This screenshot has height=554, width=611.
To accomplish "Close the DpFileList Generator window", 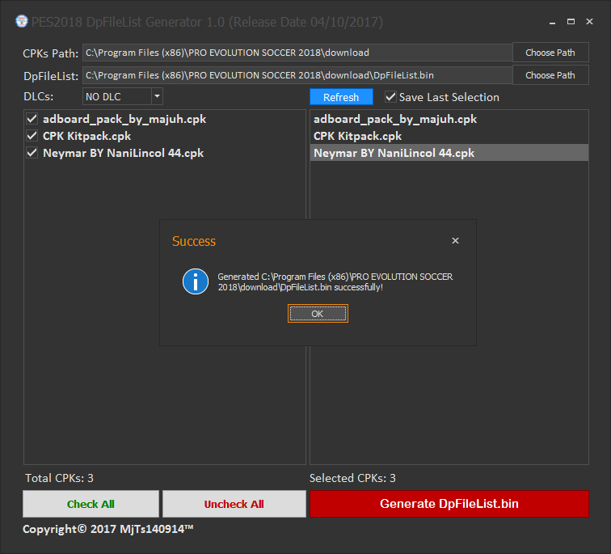I will [589, 22].
